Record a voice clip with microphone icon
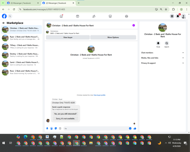Viewport: 190px width, 152px height. (47, 128)
